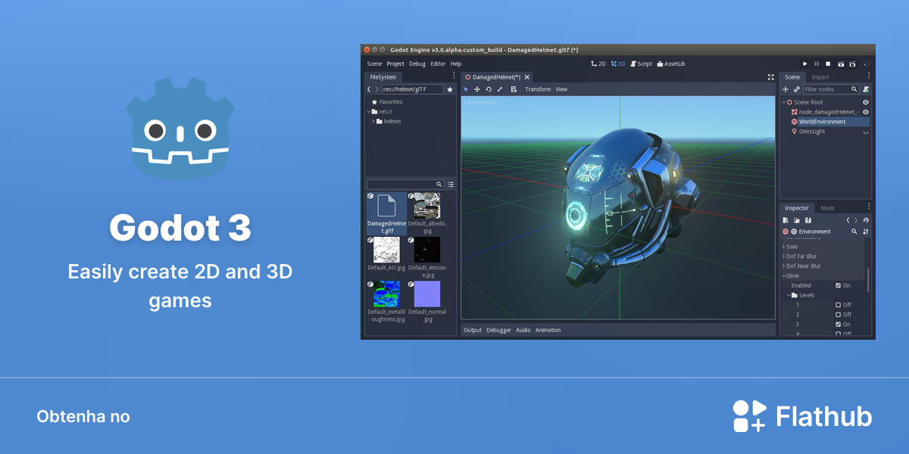This screenshot has height=454, width=909.
Task: Toggle visibility of node_damagedHelmet
Action: click(x=866, y=112)
